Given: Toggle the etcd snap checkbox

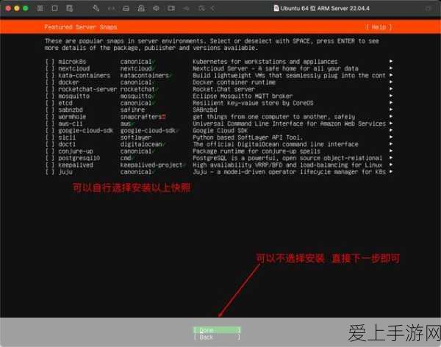Looking at the screenshot, I should 50,103.
